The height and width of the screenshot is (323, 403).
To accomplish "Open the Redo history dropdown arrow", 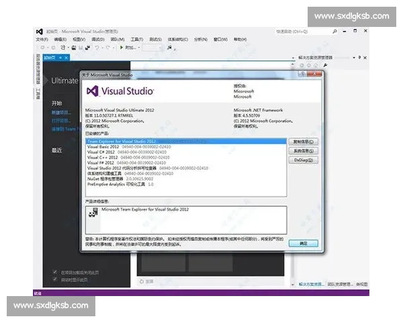I will [113, 48].
